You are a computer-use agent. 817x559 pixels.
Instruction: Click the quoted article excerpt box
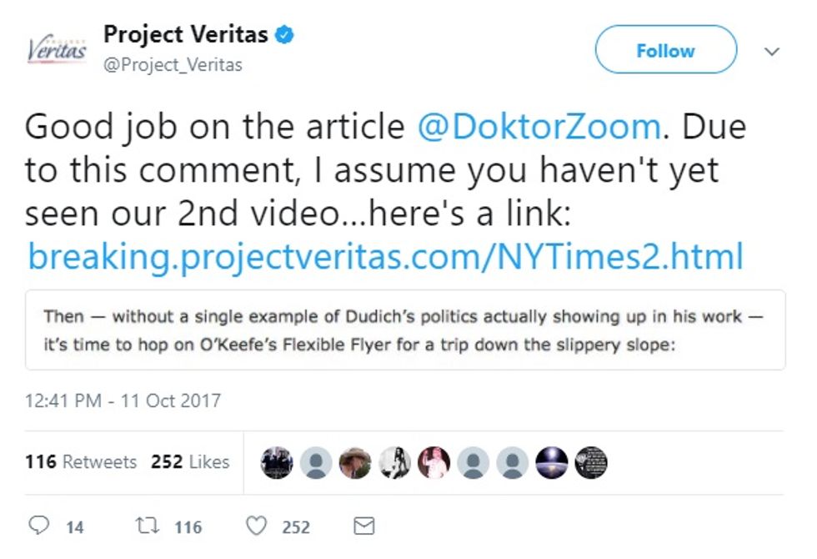tap(405, 330)
